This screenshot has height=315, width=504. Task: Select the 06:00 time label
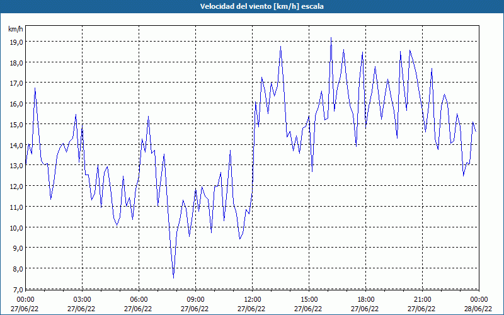[x=139, y=300]
